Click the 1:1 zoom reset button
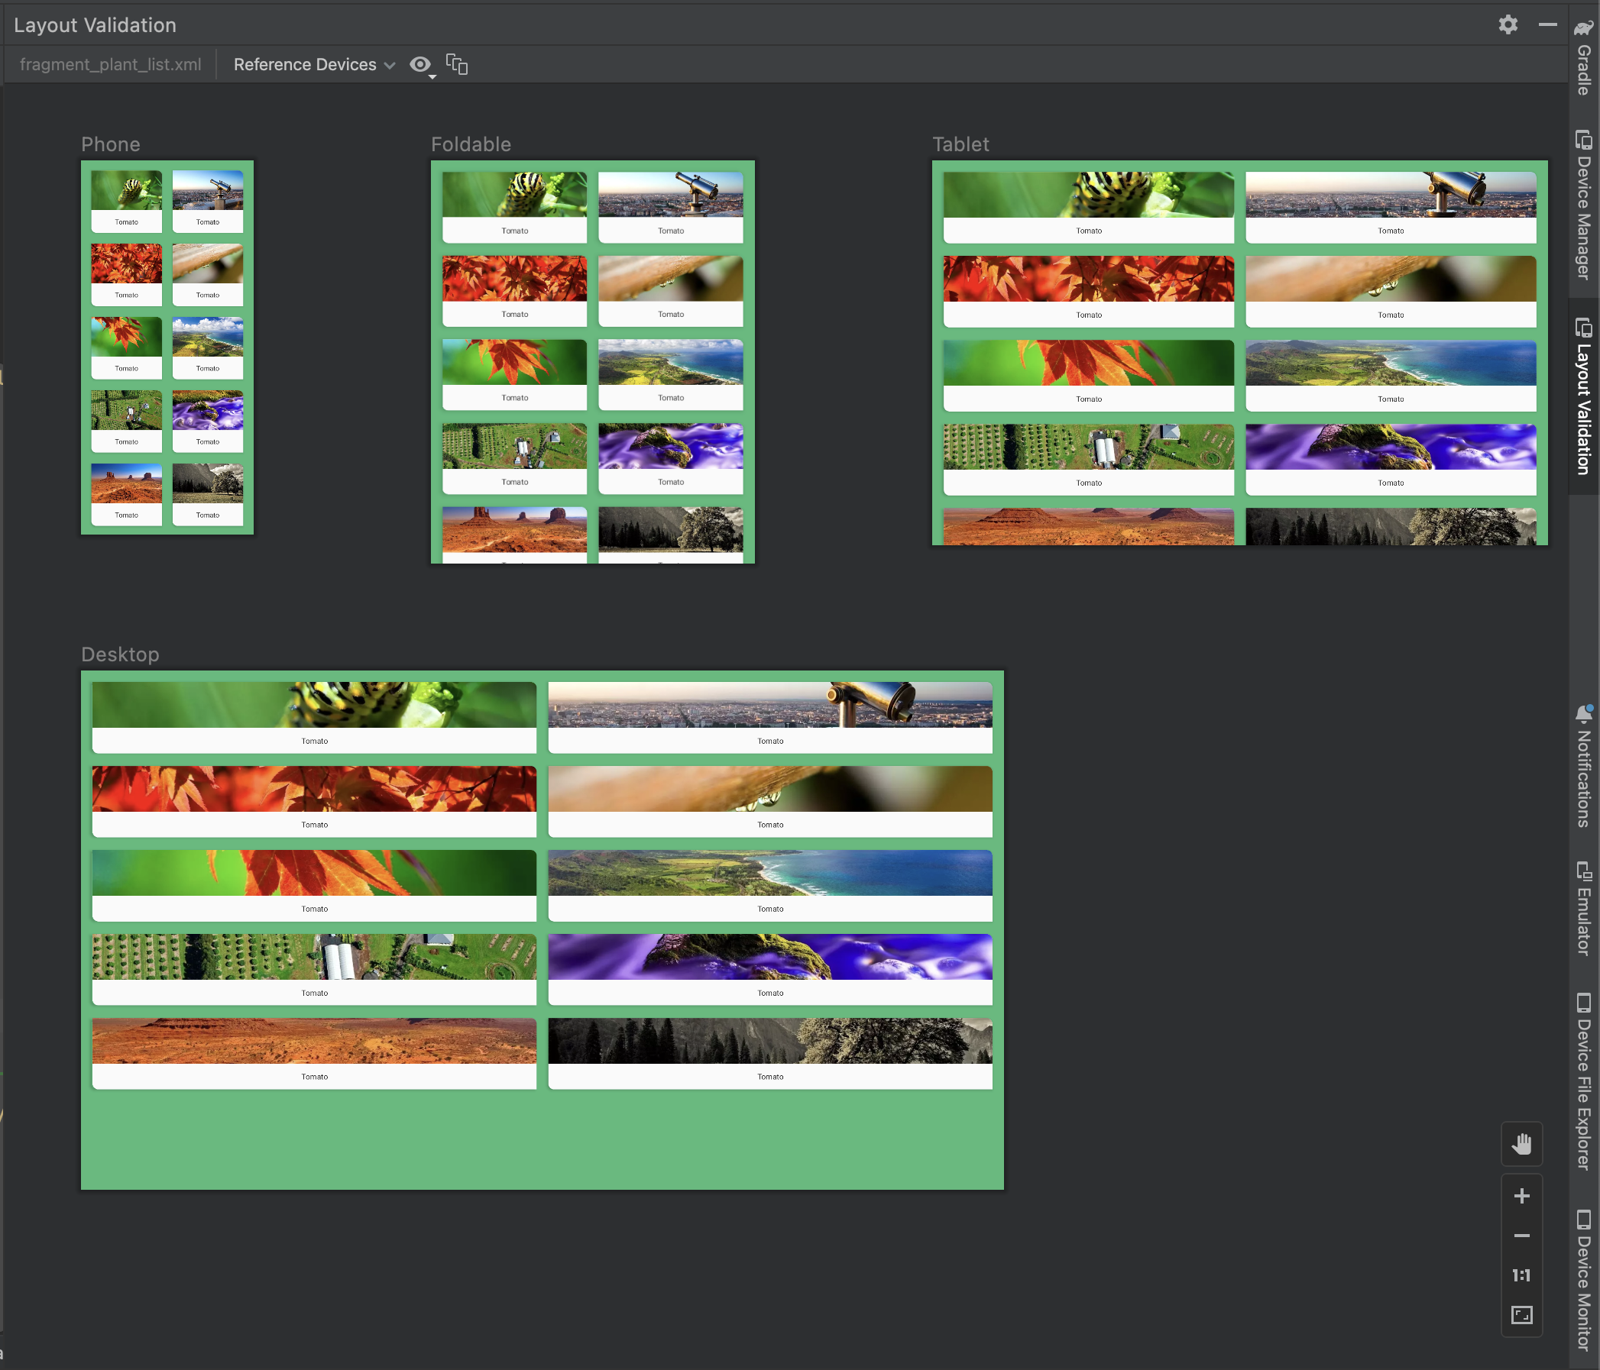The width and height of the screenshot is (1600, 1370). (x=1523, y=1275)
